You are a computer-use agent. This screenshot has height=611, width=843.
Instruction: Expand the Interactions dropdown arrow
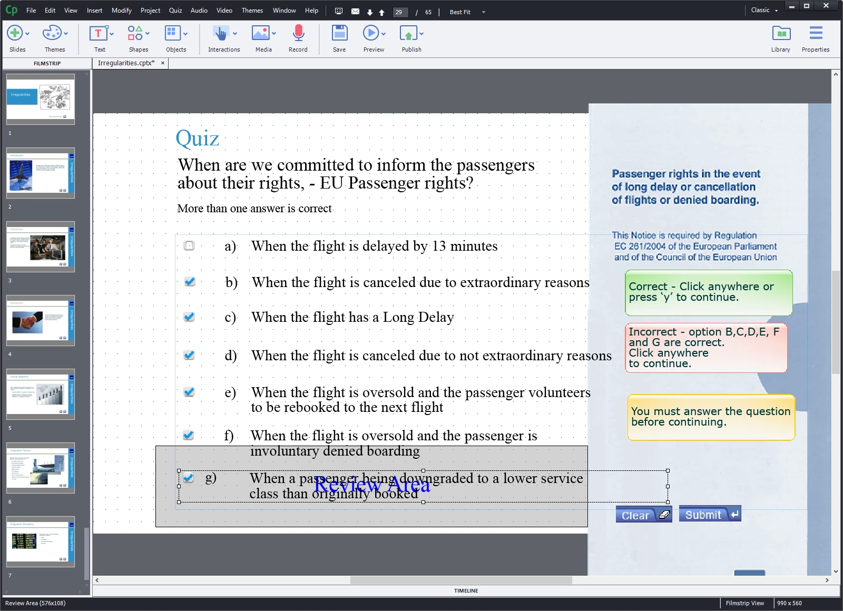235,34
